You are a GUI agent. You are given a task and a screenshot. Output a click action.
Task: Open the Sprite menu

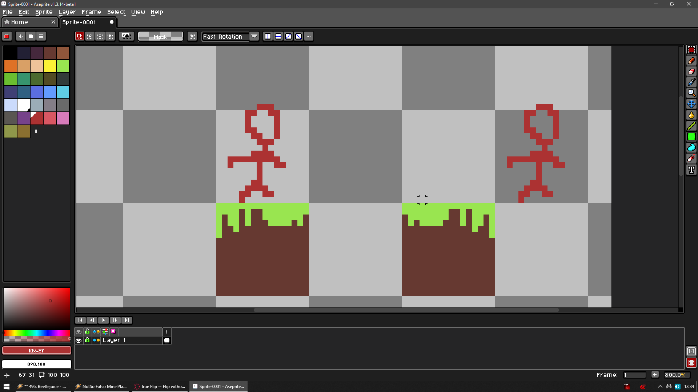[44, 12]
